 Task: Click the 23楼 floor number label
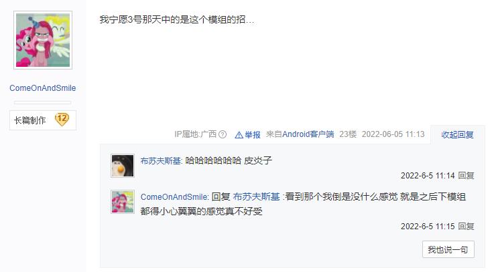pos(348,134)
